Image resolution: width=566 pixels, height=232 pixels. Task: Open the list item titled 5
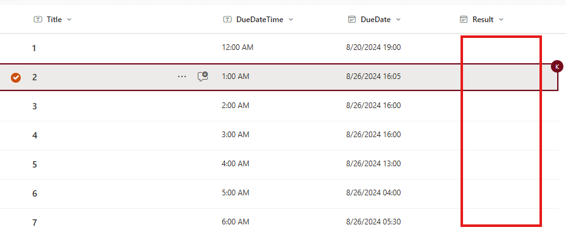point(34,164)
